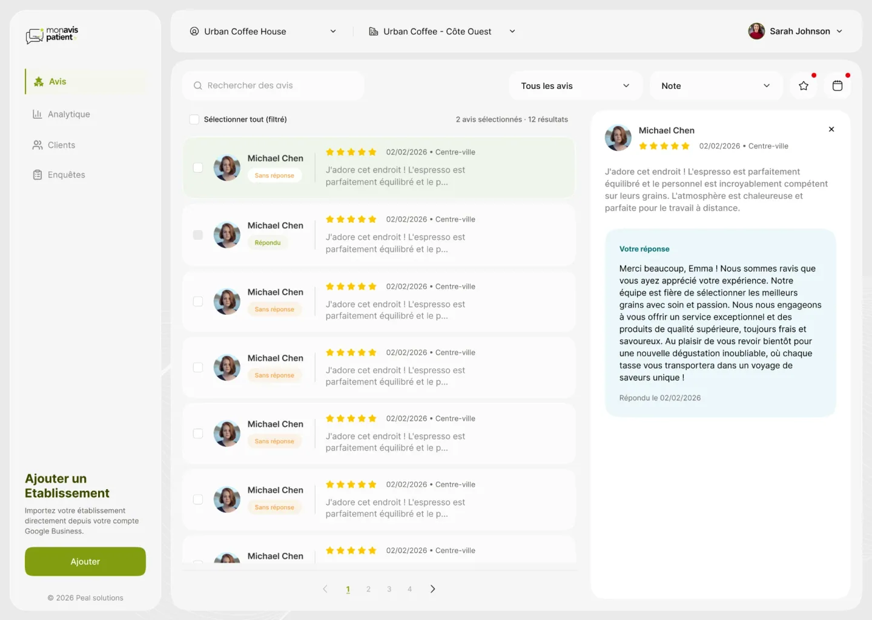This screenshot has width=872, height=620.
Task: Click the detail panel five-star rating
Action: tap(664, 146)
